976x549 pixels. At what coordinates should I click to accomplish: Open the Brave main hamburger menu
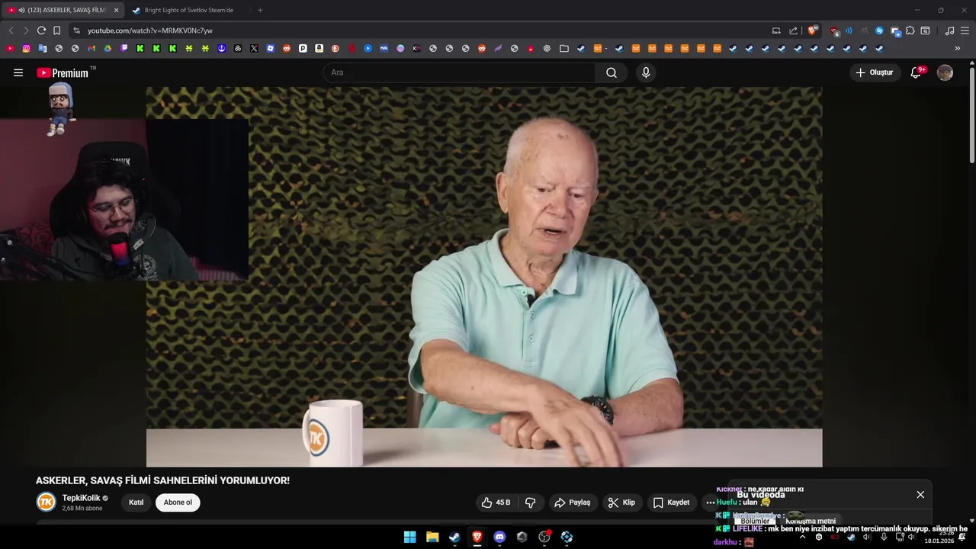tap(965, 30)
